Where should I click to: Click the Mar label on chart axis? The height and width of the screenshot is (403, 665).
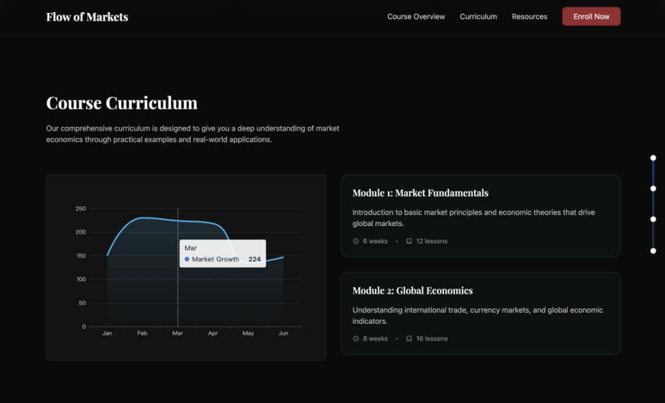[177, 333]
